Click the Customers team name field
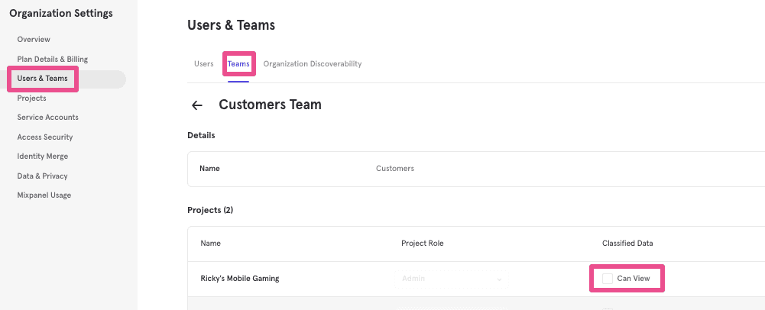Viewport: 765px width, 310px height. (x=395, y=169)
